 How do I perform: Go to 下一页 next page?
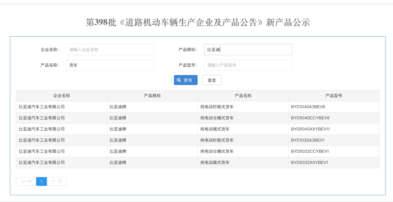tap(57, 181)
